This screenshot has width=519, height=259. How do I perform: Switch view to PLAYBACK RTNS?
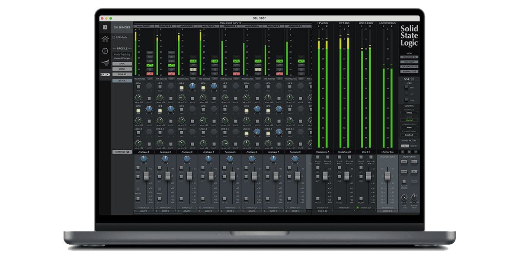409,67
